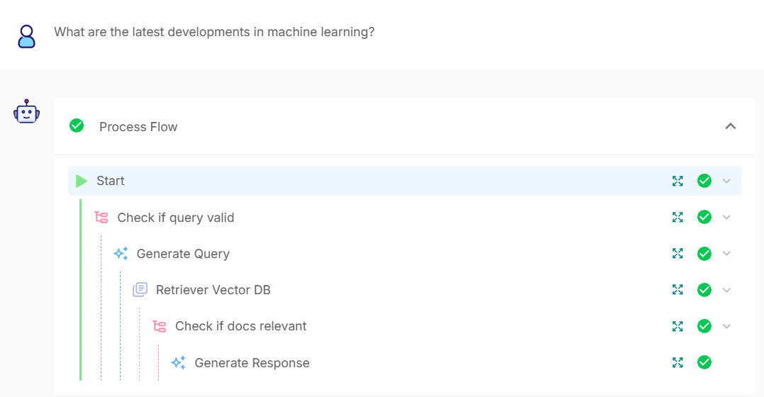Image resolution: width=764 pixels, height=397 pixels.
Task: Expand the Start step details chevron
Action: [x=726, y=181]
